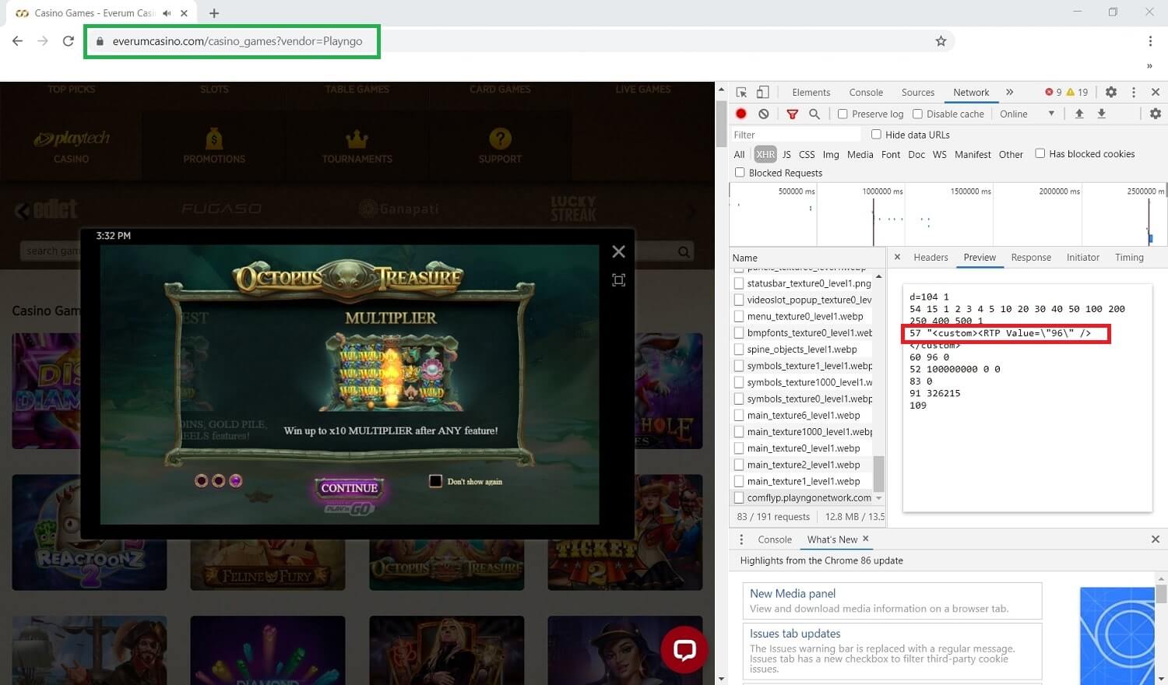
Task: Enable Preserve log checkbox
Action: click(x=843, y=114)
